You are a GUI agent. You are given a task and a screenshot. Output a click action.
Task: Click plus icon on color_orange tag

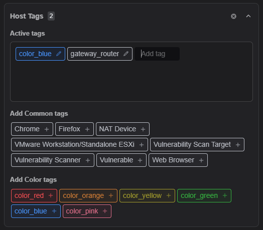click(x=111, y=195)
